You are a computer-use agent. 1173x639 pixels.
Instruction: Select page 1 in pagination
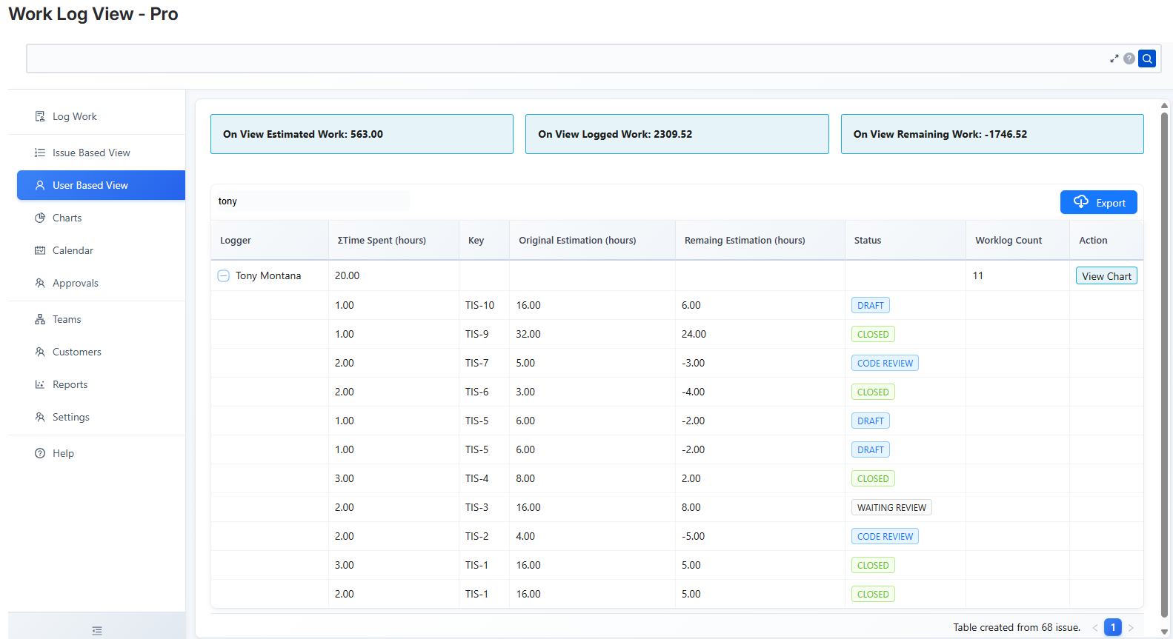point(1112,627)
